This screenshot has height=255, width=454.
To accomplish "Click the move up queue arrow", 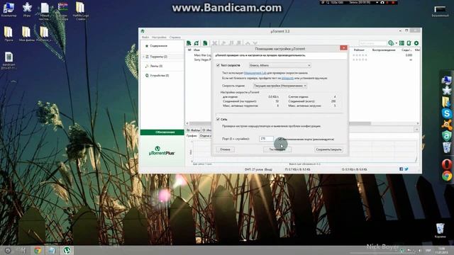I will click(x=248, y=43).
